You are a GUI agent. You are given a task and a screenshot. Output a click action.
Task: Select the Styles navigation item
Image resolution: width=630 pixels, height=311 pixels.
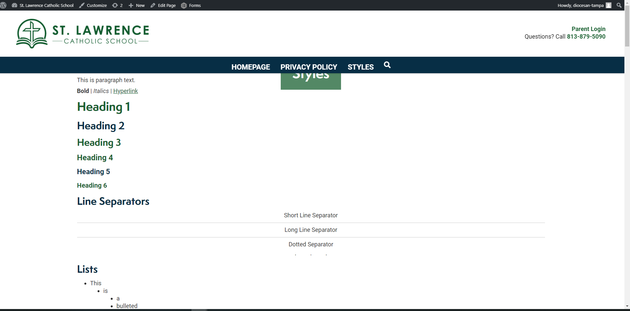tap(360, 67)
